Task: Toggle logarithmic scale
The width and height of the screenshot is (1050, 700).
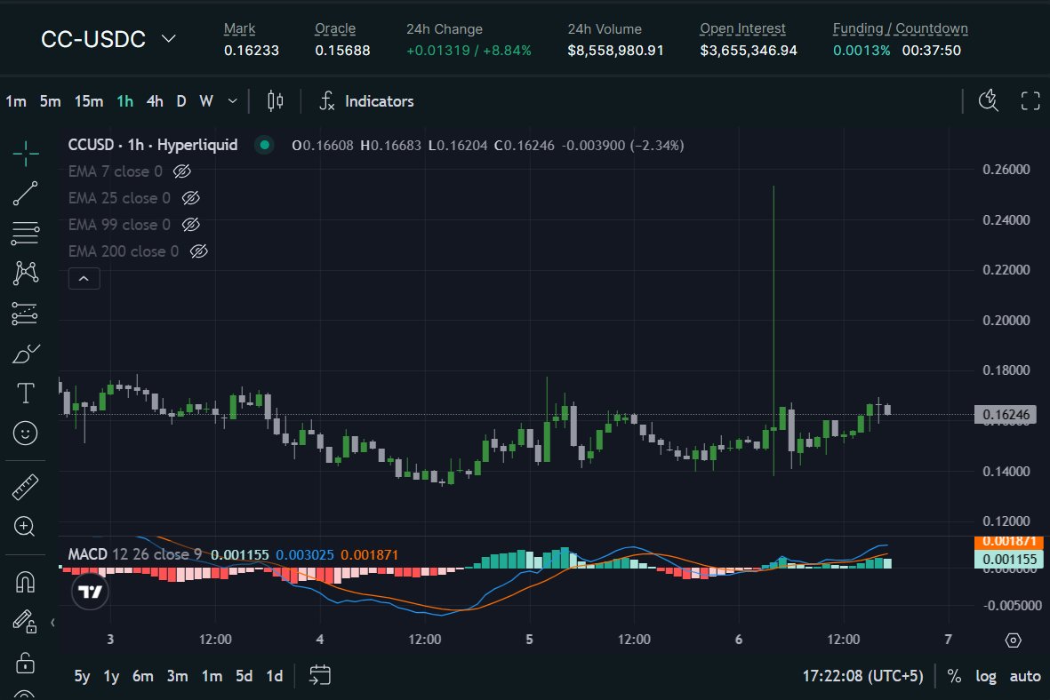Action: [986, 676]
